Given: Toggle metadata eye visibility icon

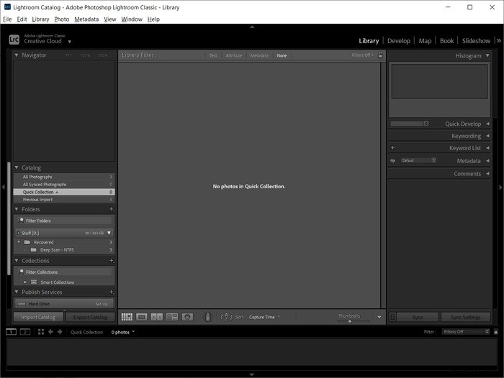Looking at the screenshot, I should [x=392, y=161].
